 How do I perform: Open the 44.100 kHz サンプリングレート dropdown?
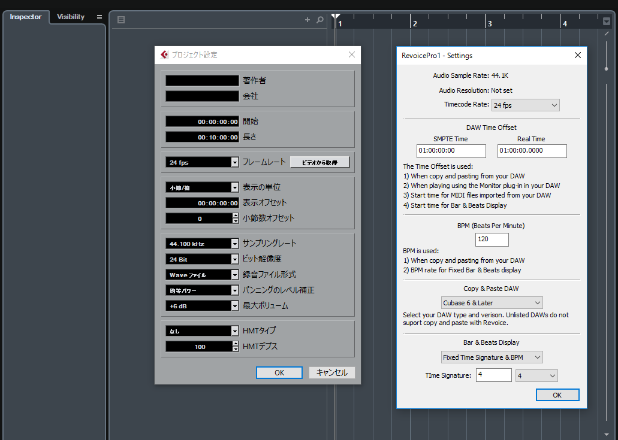pyautogui.click(x=202, y=244)
